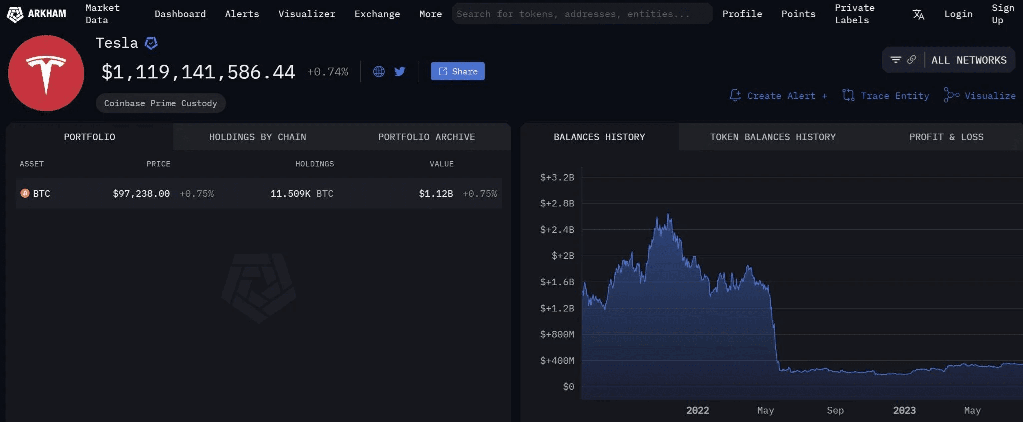Screen dimensions: 1023x422
Task: Click the language translate icon
Action: point(918,14)
